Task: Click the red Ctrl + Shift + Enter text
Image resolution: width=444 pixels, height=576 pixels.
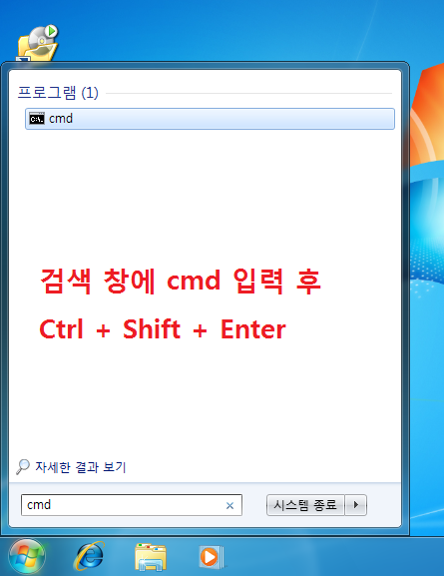Action: (163, 329)
